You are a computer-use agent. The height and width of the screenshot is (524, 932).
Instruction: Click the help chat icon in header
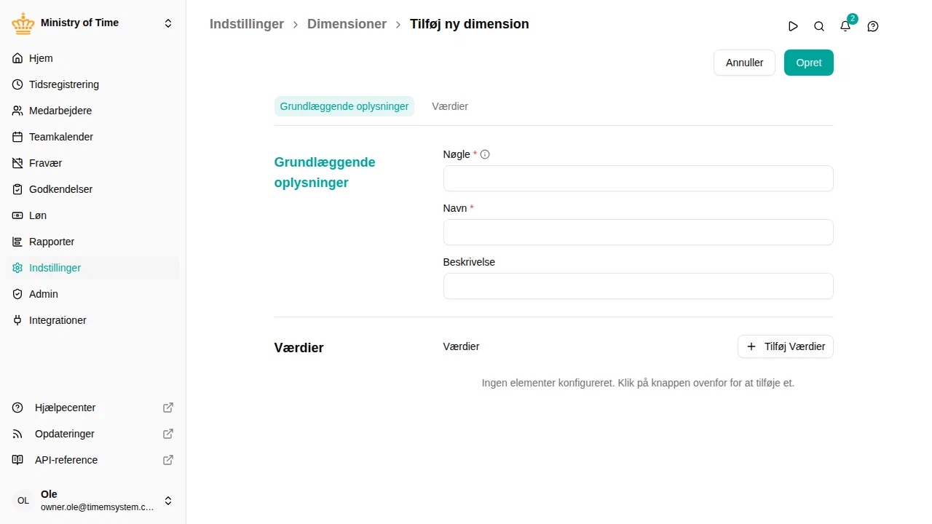coord(873,26)
